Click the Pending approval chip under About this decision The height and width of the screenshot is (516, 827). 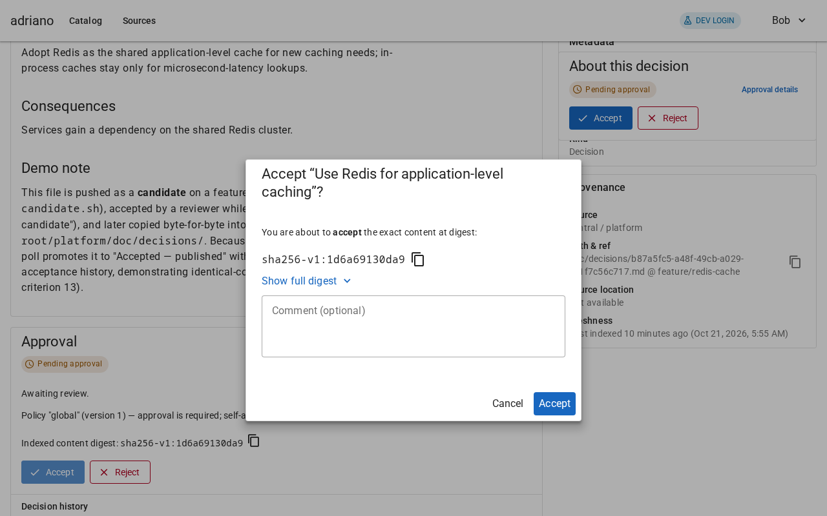(612, 90)
